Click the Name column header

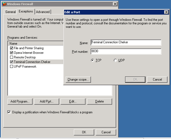36,44
